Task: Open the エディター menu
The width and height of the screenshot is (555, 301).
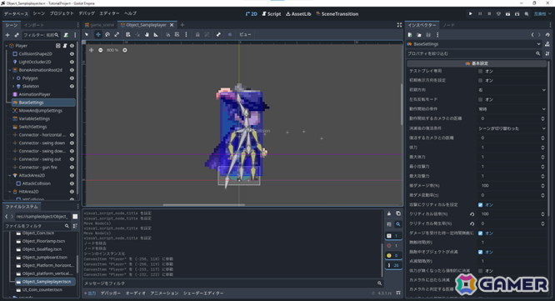Action: pos(109,13)
